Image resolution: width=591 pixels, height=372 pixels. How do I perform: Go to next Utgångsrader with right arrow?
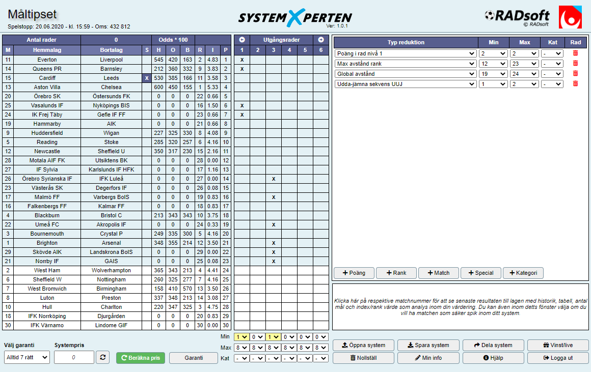321,40
